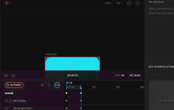Toggle the eye view options icon
Screen dimensions: 174x110
pyautogui.click(x=118, y=3)
